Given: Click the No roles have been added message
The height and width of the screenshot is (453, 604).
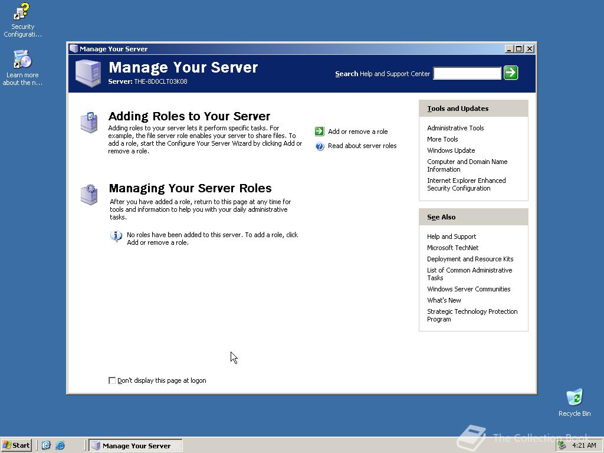Looking at the screenshot, I should (x=212, y=238).
